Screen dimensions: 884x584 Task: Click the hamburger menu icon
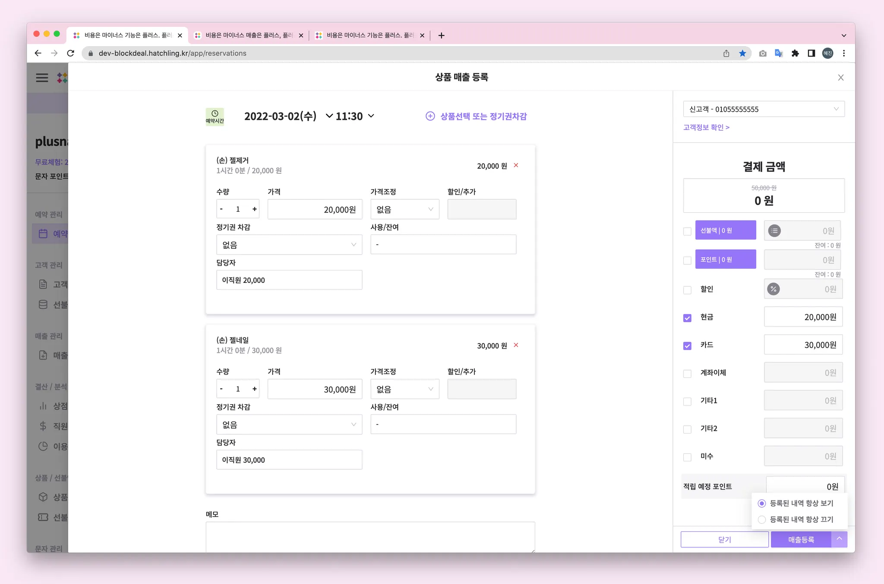tap(42, 78)
